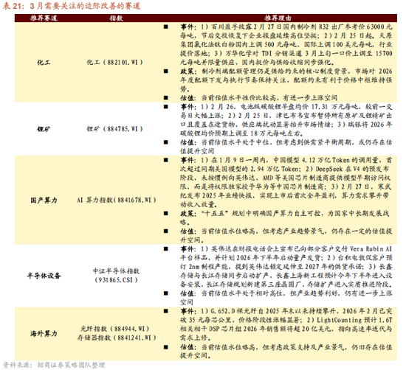Screen dimensions: 406x370
Task: Click the index cell '化工（882101.WI）'
Action: click(x=114, y=63)
